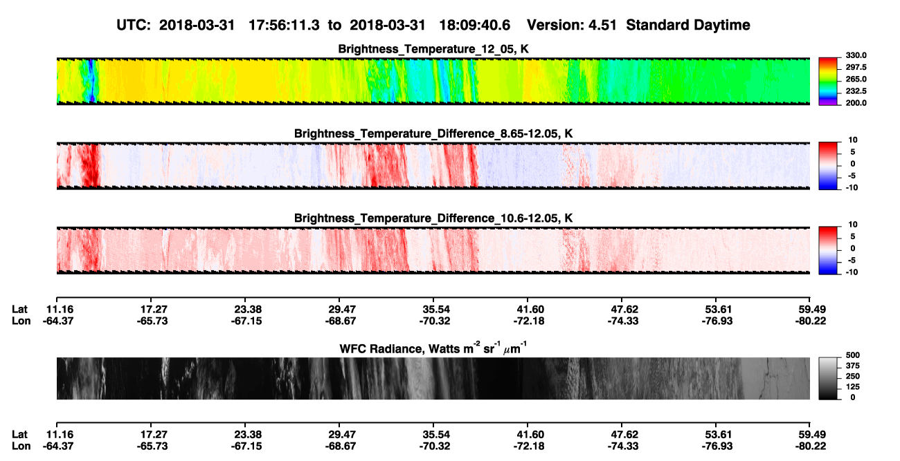Click the 125 label on the WFC colorbar
This screenshot has width=900, height=461.
click(x=853, y=387)
